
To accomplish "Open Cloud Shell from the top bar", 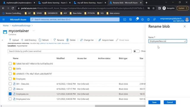I will click(x=125, y=19).
